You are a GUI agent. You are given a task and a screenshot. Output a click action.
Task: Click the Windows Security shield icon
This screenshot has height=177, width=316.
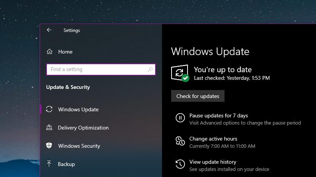tap(49, 145)
